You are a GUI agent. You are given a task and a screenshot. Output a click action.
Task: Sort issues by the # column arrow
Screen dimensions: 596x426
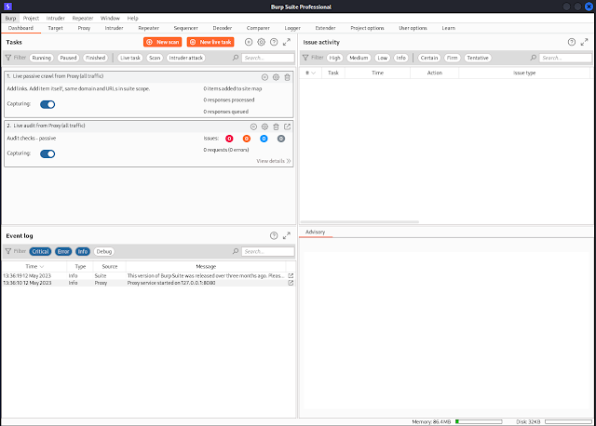(313, 73)
